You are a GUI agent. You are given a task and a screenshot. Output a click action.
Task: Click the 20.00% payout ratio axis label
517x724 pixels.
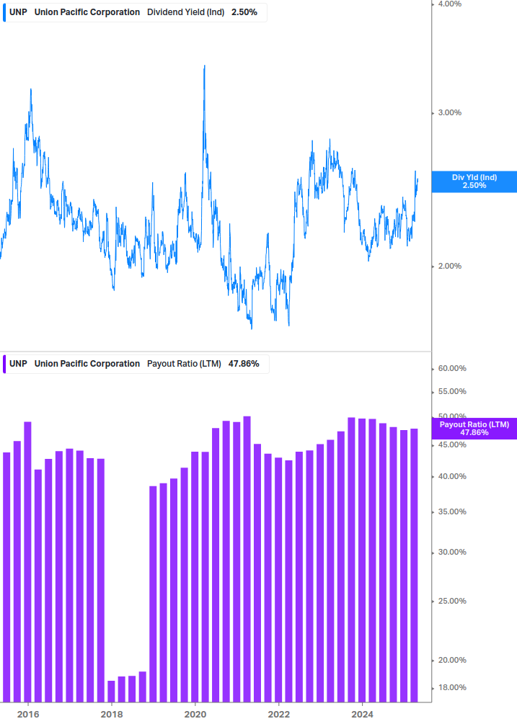click(452, 661)
